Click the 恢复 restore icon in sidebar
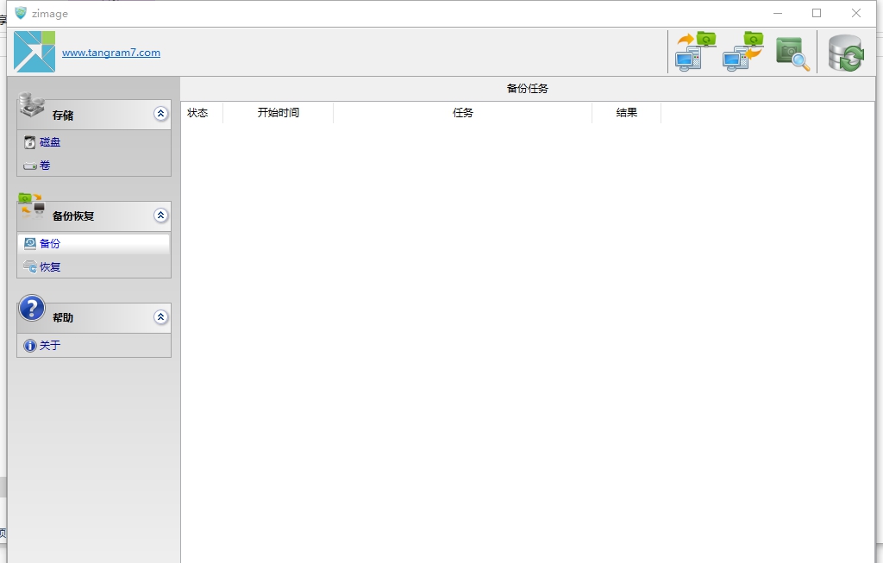The image size is (883, 563). [31, 266]
